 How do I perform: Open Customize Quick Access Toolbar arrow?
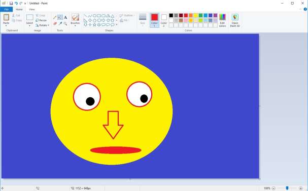pyautogui.click(x=25, y=4)
